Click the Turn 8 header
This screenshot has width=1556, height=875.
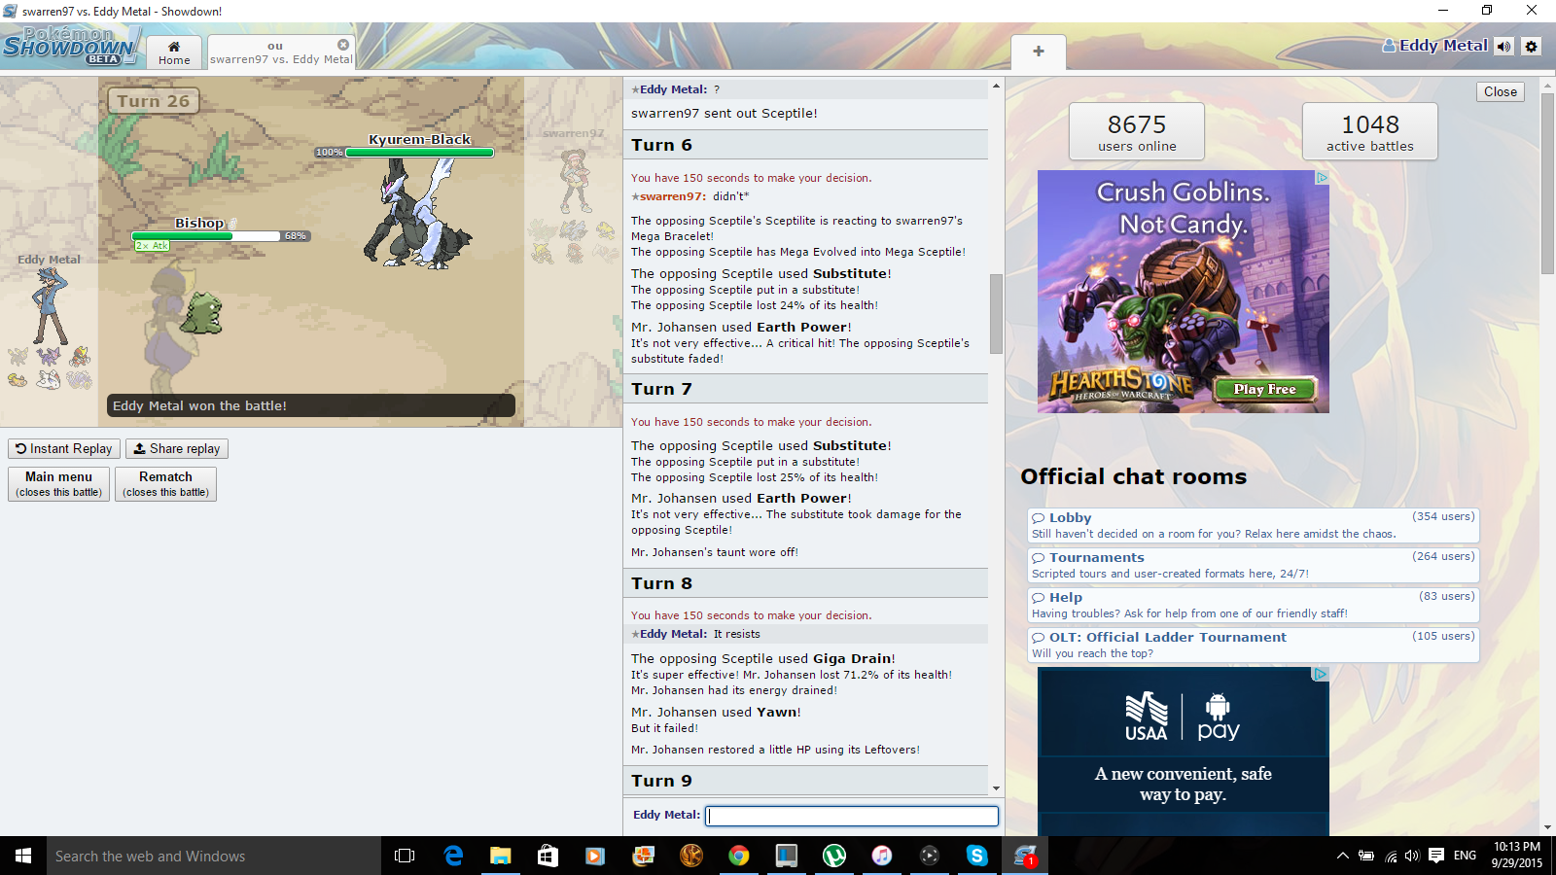coord(805,583)
